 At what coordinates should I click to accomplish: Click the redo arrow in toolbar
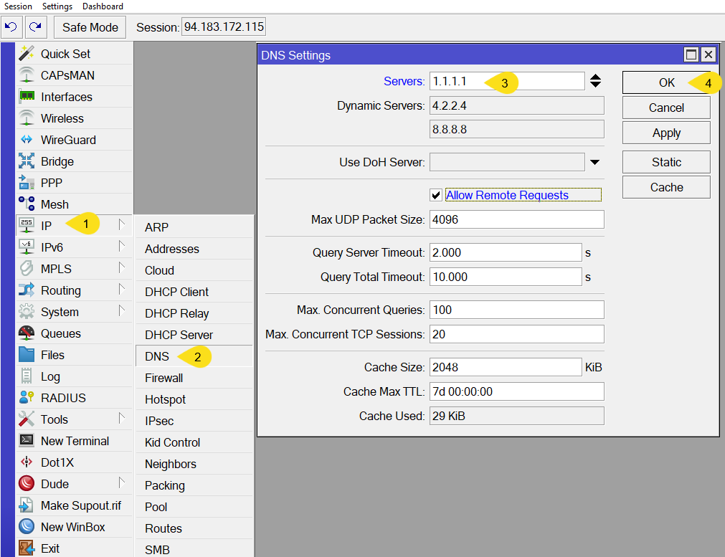(x=35, y=28)
